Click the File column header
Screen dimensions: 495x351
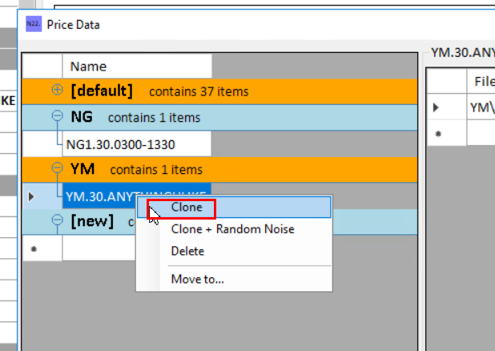(x=483, y=81)
